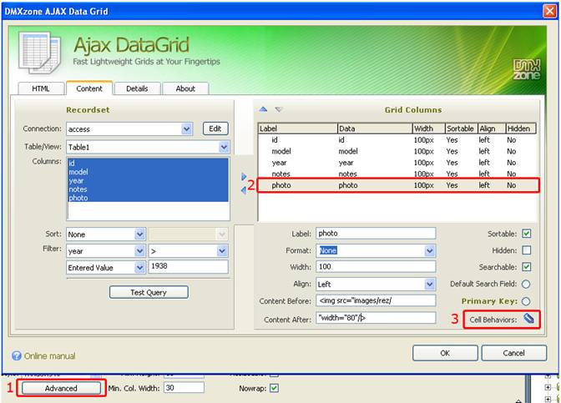Toggle the Nowrap checkbox

[x=274, y=388]
